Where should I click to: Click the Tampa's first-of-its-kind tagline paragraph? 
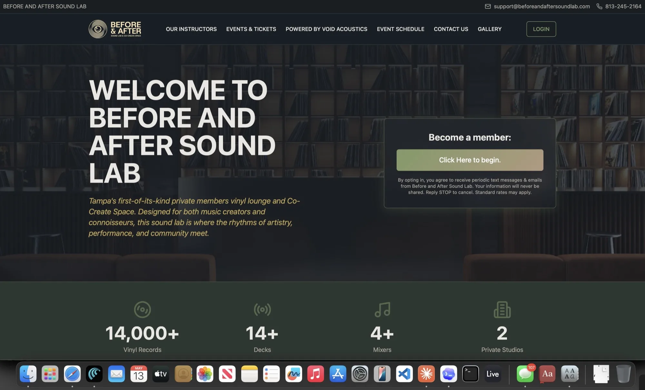coord(194,217)
